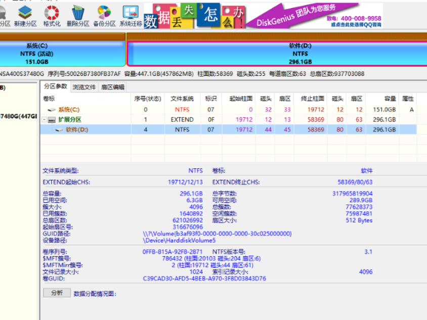Open 备份分区 (backup partition) tool
The height and width of the screenshot is (320, 427).
104,16
